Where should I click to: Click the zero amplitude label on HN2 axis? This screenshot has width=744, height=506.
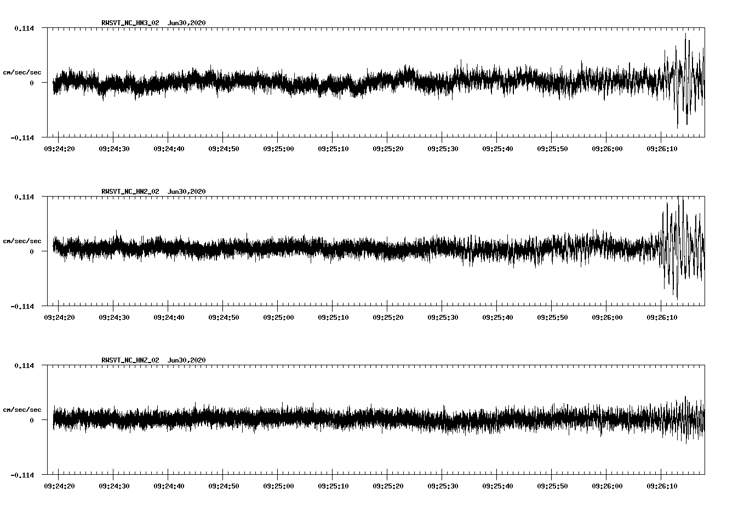tap(32, 251)
